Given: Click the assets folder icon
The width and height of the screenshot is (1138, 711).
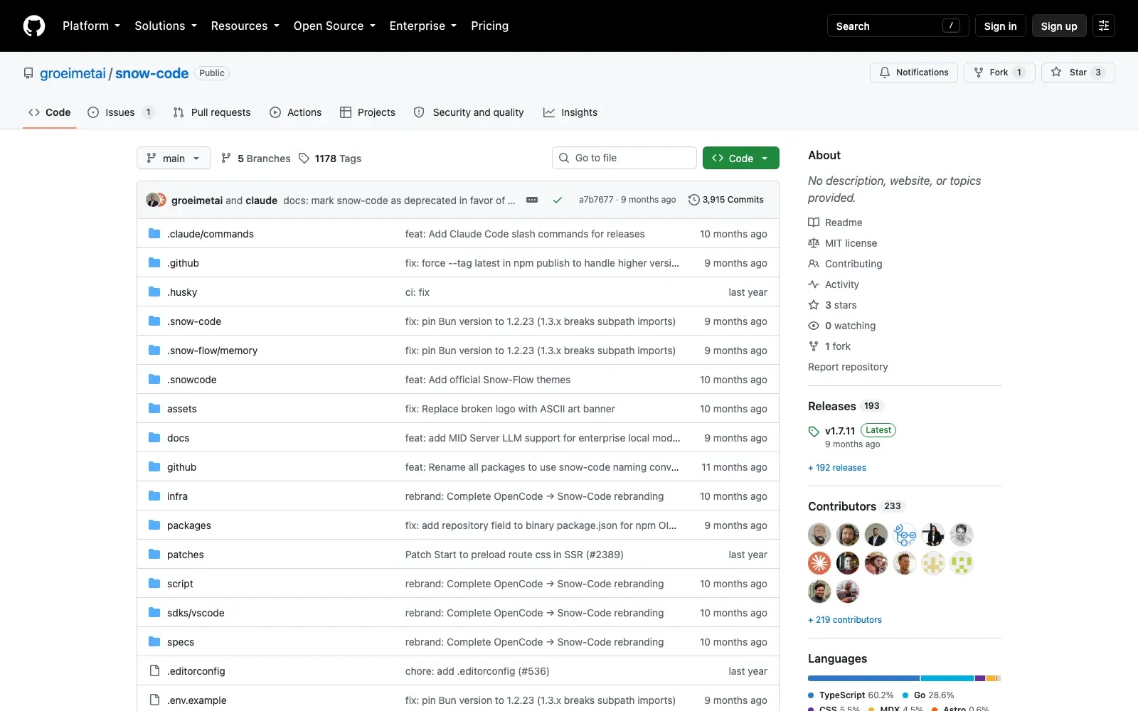Looking at the screenshot, I should (x=154, y=409).
